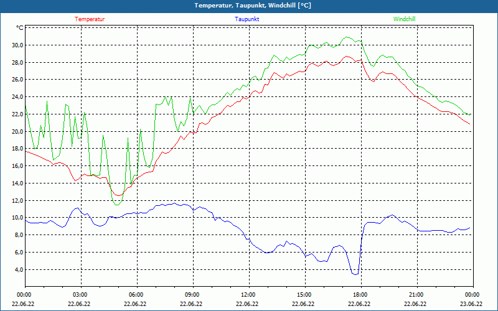
Task: Click the 16,0 y-axis value
Action: 18,166
